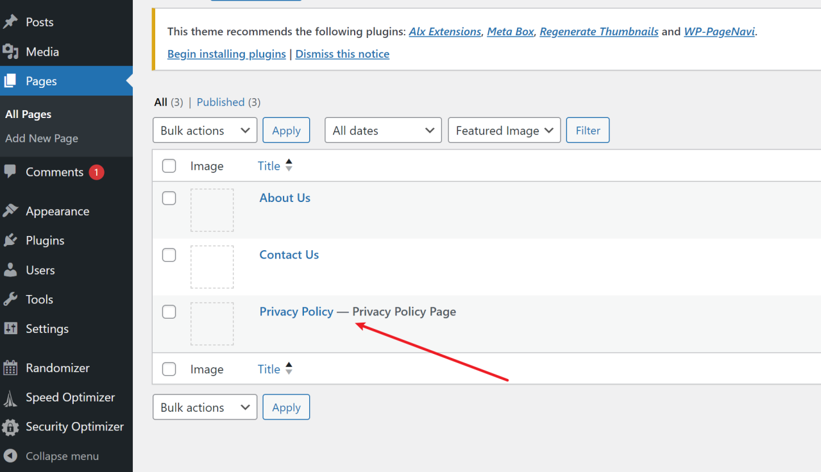Click the Security Optimizer gear icon

[x=10, y=426]
